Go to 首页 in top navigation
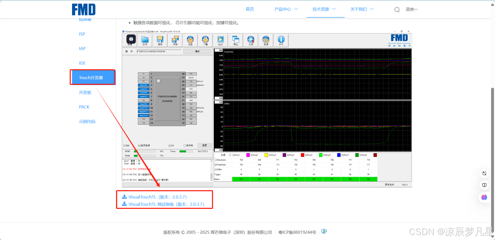This screenshot has width=495, height=240. [x=250, y=9]
